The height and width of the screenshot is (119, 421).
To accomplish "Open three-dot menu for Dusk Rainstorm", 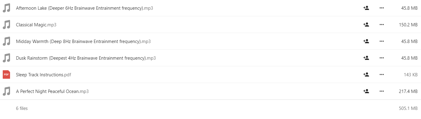I will [x=382, y=58].
